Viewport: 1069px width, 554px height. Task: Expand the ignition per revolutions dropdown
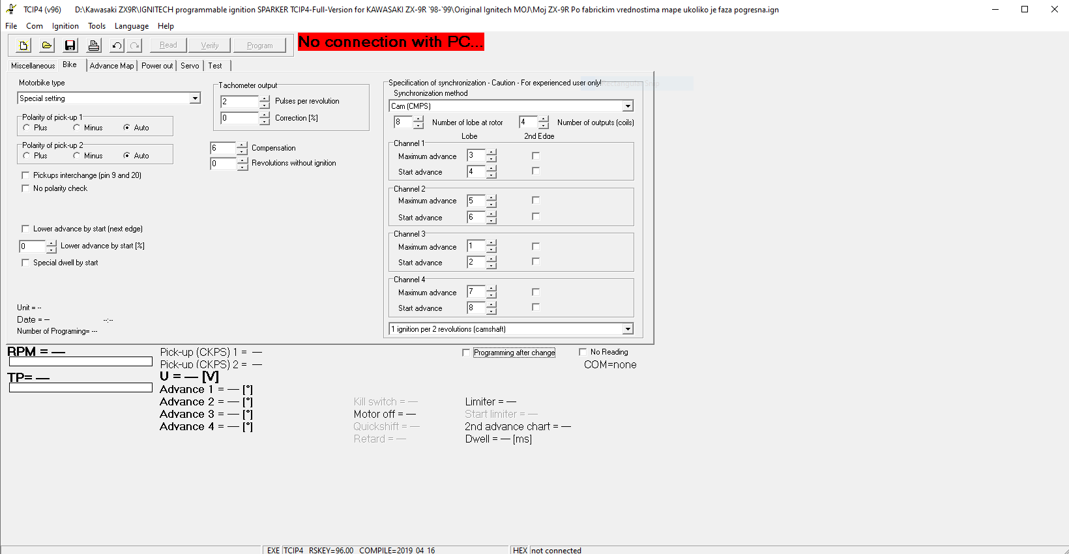(x=628, y=329)
